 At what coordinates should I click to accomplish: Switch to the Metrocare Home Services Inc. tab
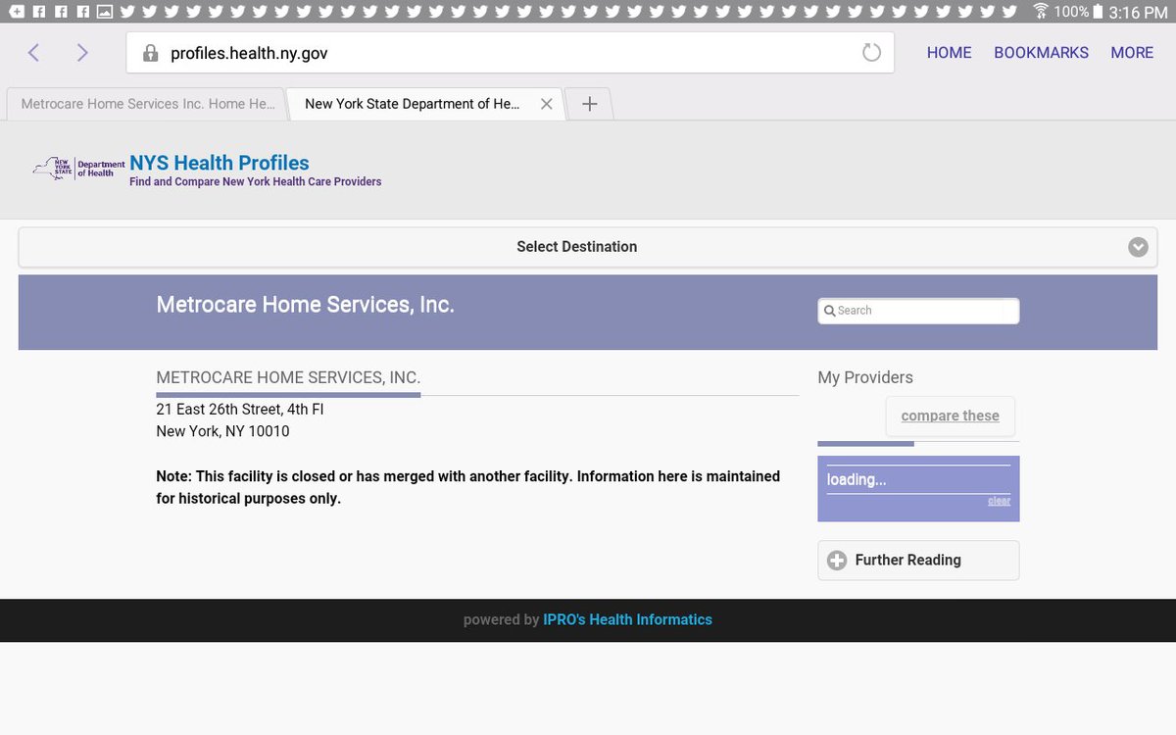pyautogui.click(x=147, y=104)
